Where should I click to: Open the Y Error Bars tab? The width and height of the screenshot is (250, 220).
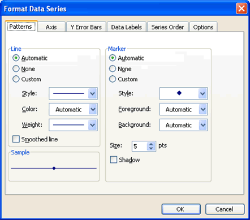86,27
